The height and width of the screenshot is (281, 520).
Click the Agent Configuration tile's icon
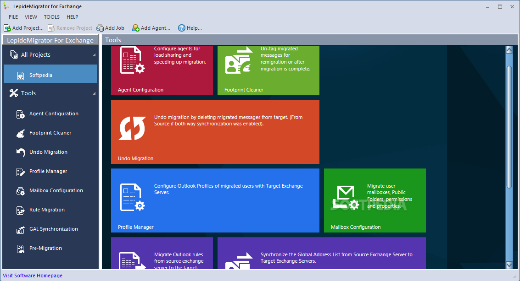point(132,60)
